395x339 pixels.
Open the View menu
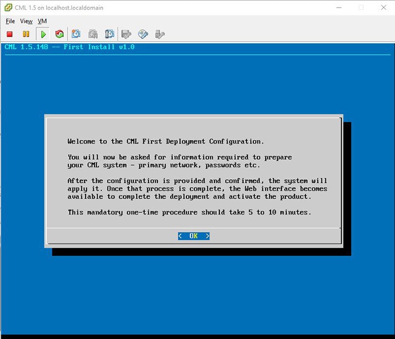coord(26,21)
